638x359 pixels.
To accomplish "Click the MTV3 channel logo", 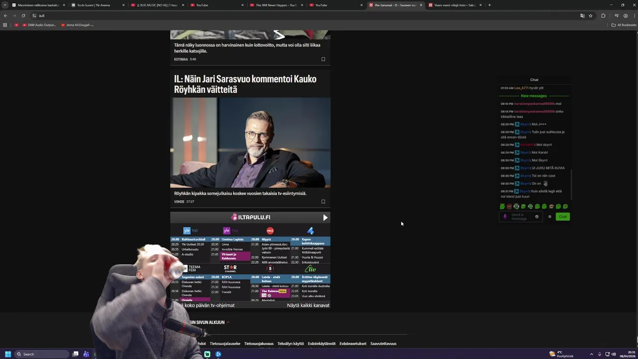I will coord(270,230).
